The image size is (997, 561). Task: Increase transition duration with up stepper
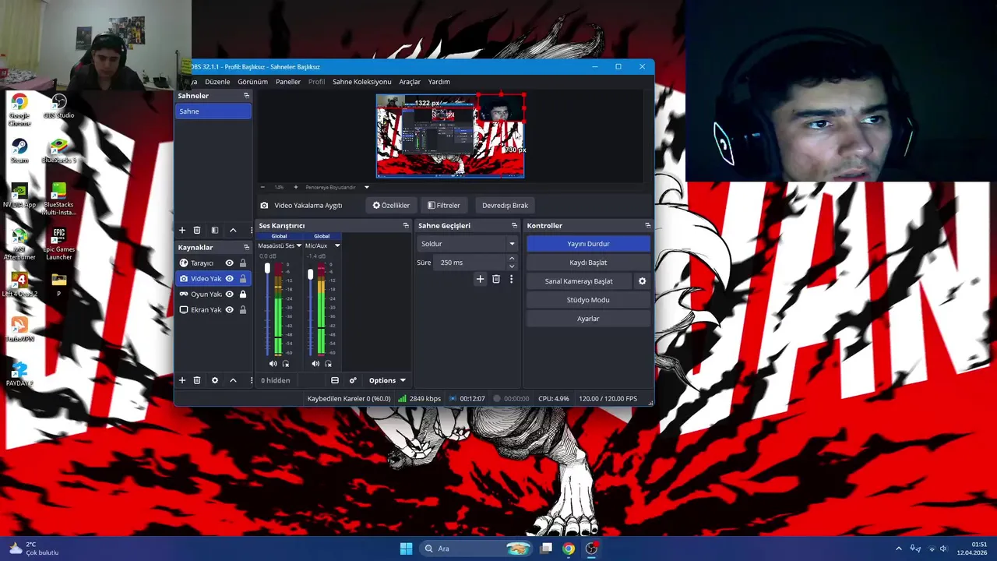click(512, 259)
